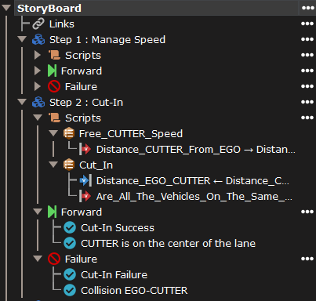Open the three-dot menu of Step 2 Forward
316x301 pixels.
pyautogui.click(x=307, y=212)
